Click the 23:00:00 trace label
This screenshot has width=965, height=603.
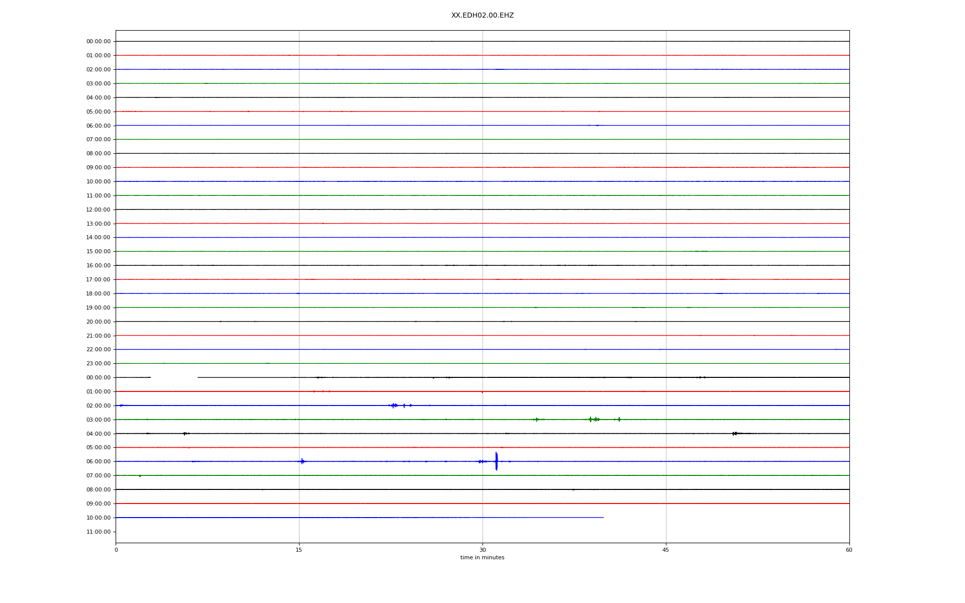coord(98,363)
